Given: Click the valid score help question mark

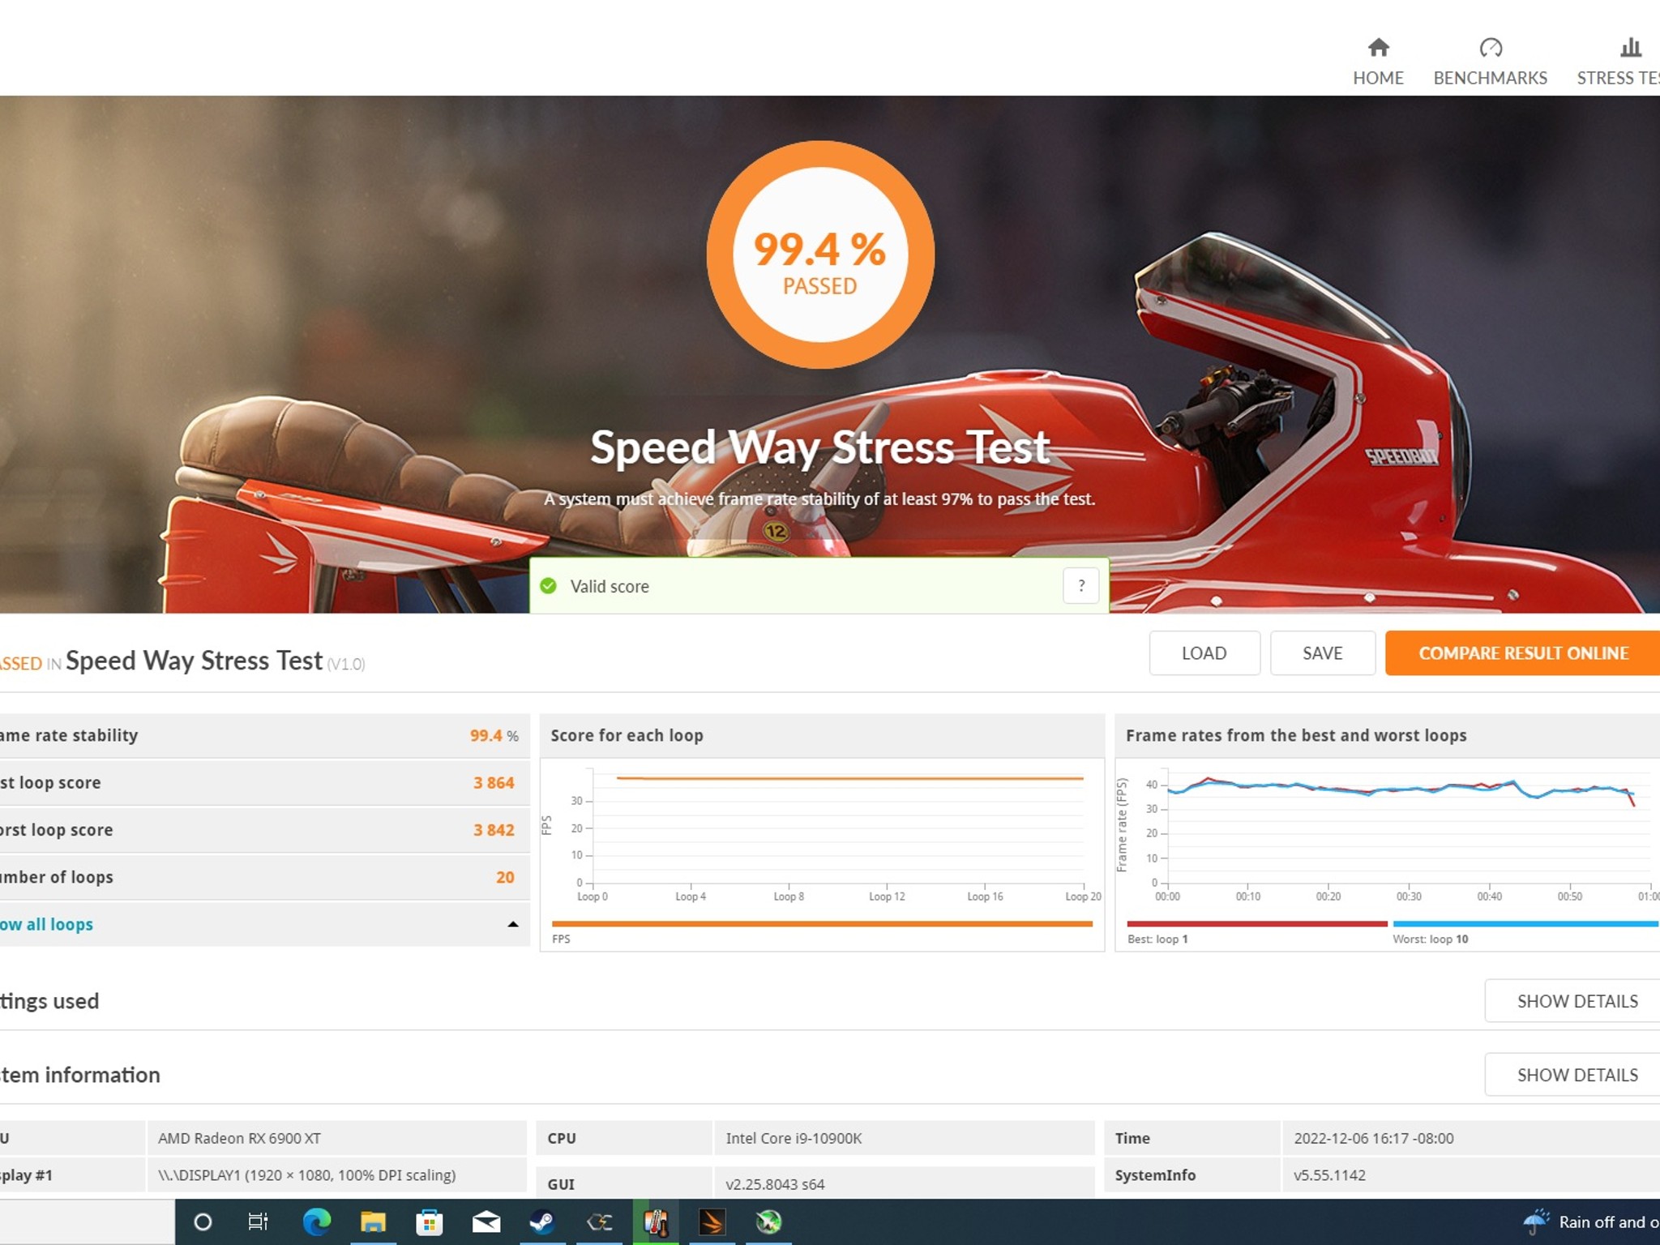Looking at the screenshot, I should 1080,585.
